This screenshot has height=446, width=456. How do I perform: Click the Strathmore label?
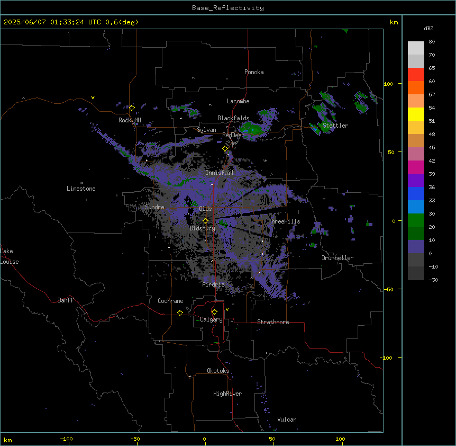[x=273, y=322]
